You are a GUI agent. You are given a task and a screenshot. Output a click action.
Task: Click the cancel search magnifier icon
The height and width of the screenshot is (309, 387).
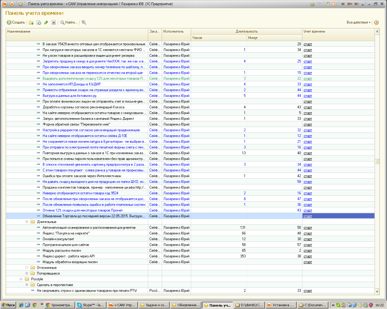coord(84,22)
